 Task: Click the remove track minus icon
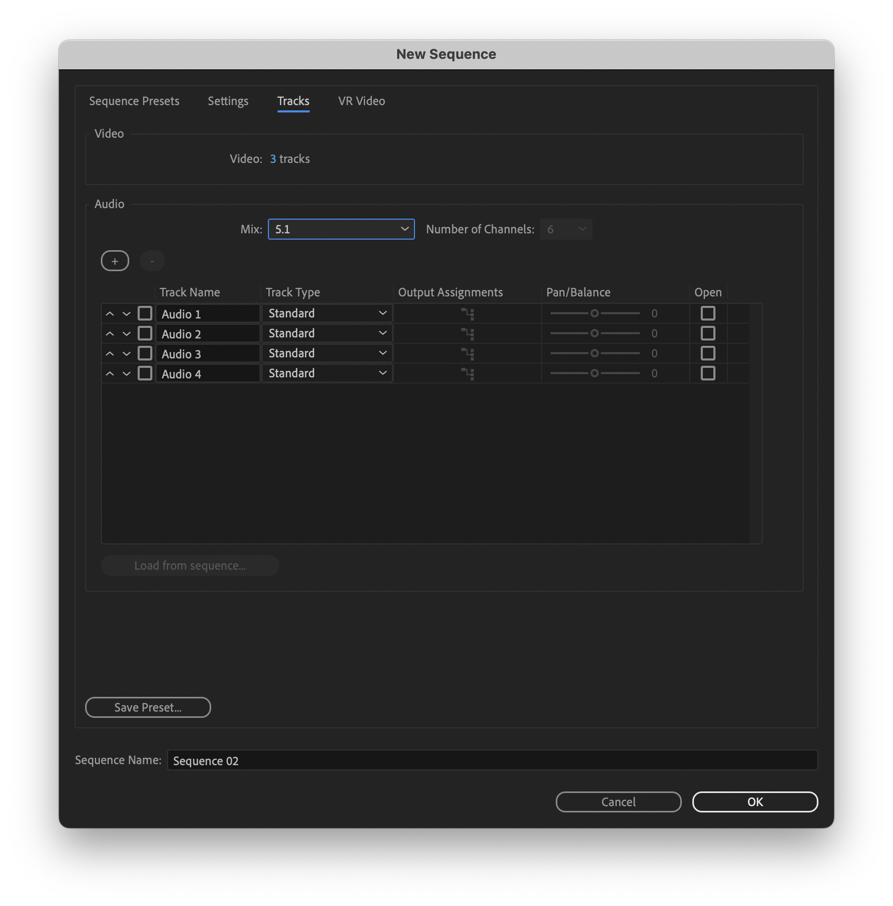pos(152,261)
